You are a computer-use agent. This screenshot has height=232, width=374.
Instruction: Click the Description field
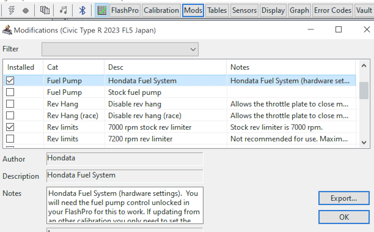(x=125, y=176)
